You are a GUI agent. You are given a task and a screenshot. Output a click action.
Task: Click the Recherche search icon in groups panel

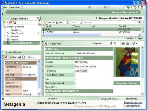tap(38, 18)
